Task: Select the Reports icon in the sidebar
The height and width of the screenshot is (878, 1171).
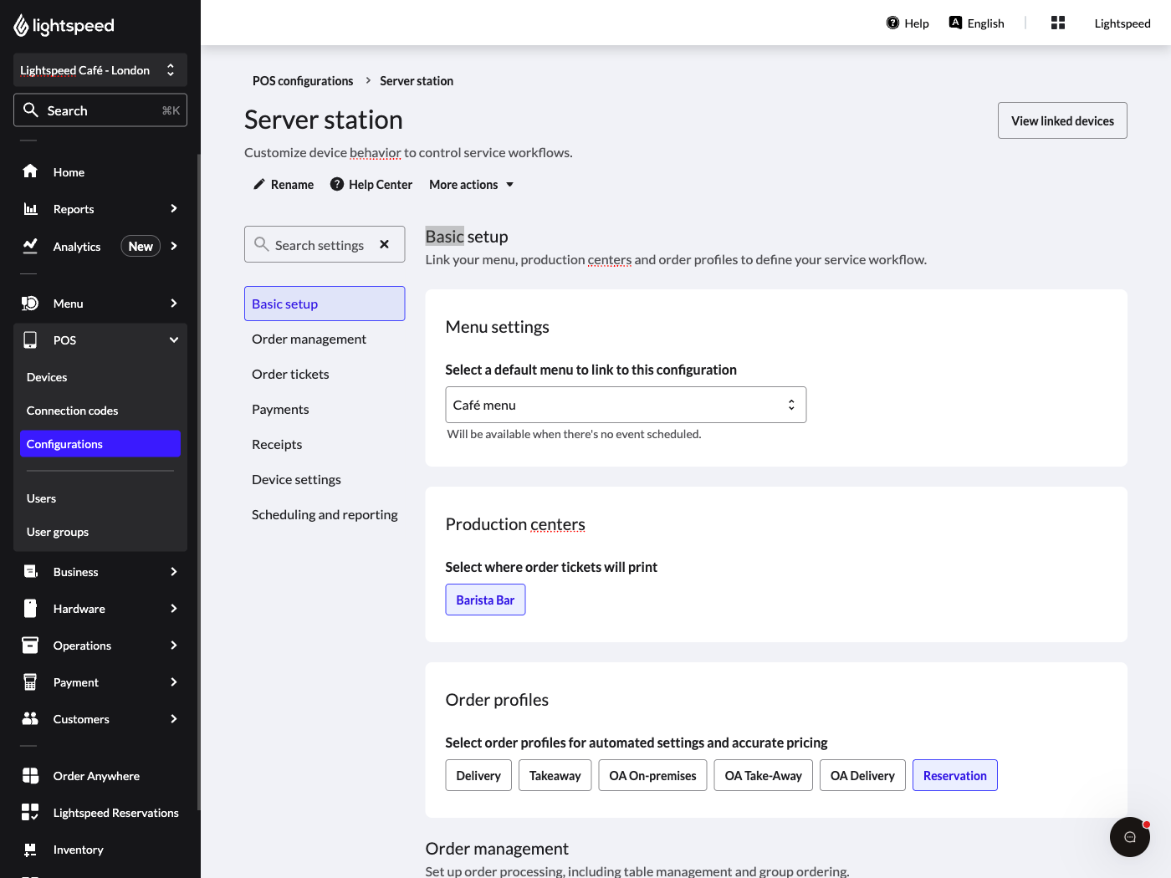Action: point(30,208)
